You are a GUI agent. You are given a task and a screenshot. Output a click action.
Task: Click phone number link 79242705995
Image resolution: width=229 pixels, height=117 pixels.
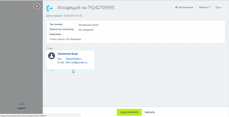pos(72,59)
